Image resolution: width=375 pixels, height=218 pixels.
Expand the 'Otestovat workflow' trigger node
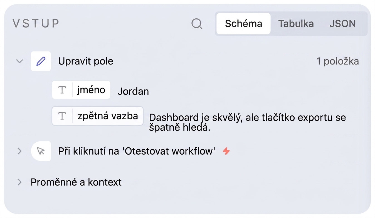[x=19, y=151]
